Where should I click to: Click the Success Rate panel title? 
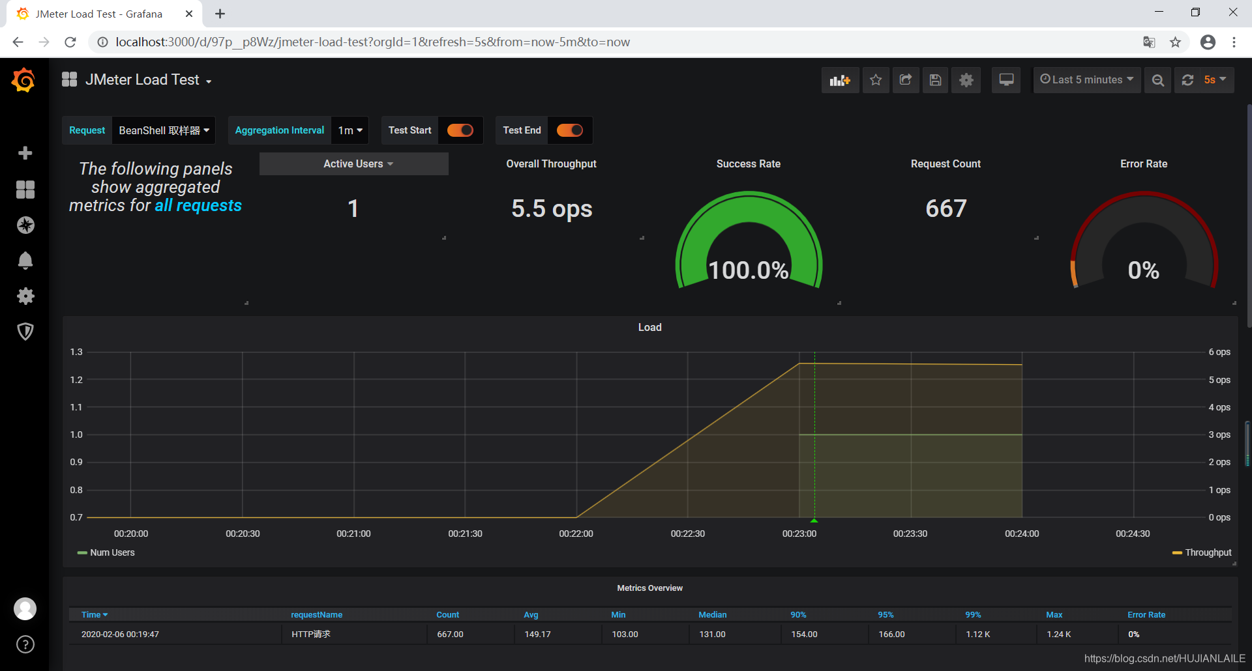[x=749, y=164]
